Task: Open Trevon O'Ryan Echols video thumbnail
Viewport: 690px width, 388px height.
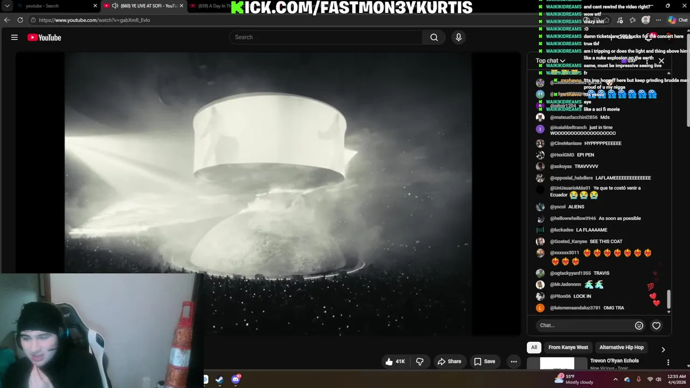Action: (x=557, y=364)
